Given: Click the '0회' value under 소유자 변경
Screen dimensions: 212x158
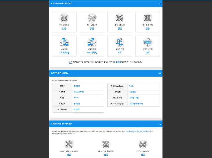Looking at the screenshot, I should 120,53.
